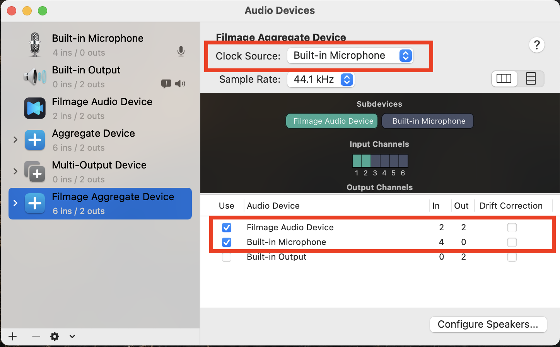Click the Audio Device column header
Screen dimensions: 560x347
point(273,206)
